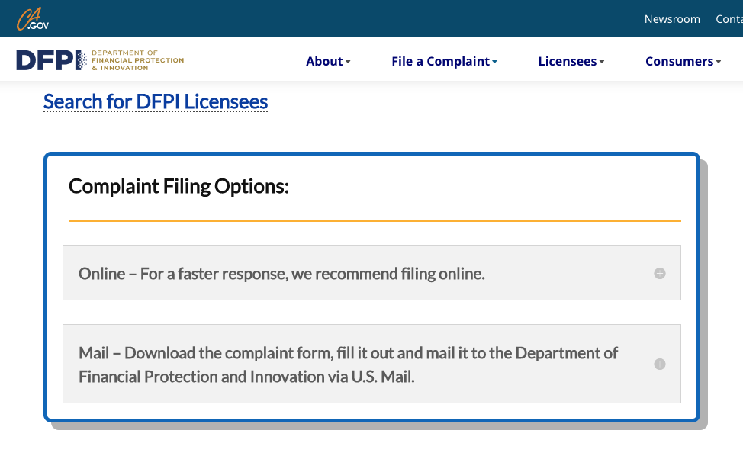Click the caret beside Licensees
This screenshot has width=743, height=456.
pyautogui.click(x=602, y=62)
